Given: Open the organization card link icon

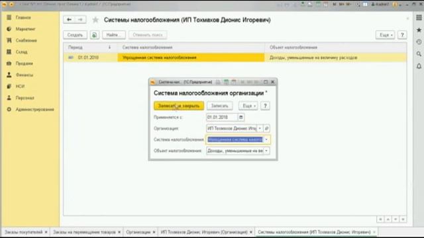Looking at the screenshot, I should [266, 128].
